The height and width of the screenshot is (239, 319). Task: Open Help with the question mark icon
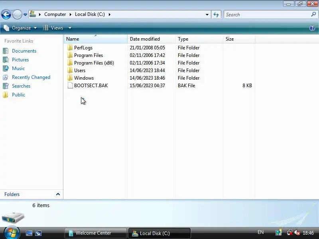tap(312, 28)
